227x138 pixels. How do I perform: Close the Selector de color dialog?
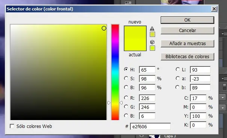tap(214, 9)
